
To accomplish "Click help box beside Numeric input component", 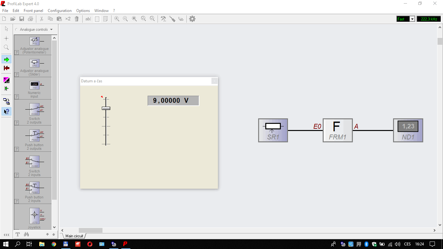I will [x=17, y=97].
